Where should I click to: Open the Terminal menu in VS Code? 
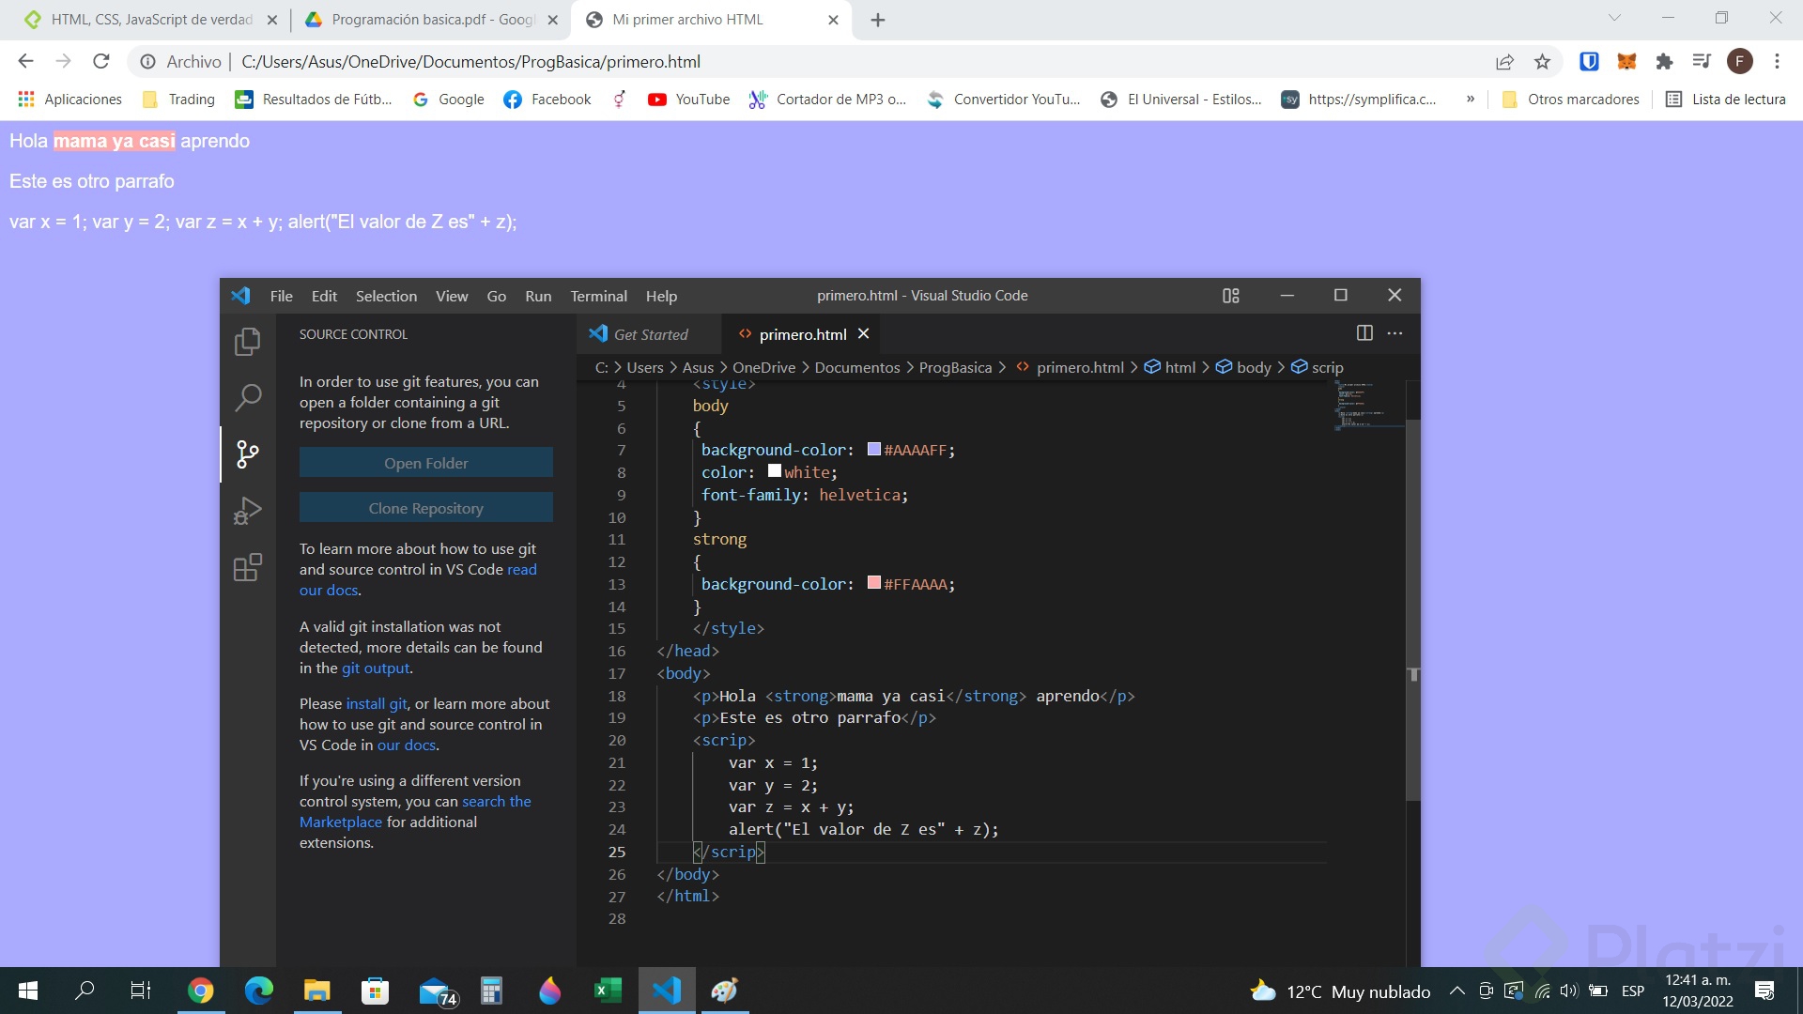point(598,296)
